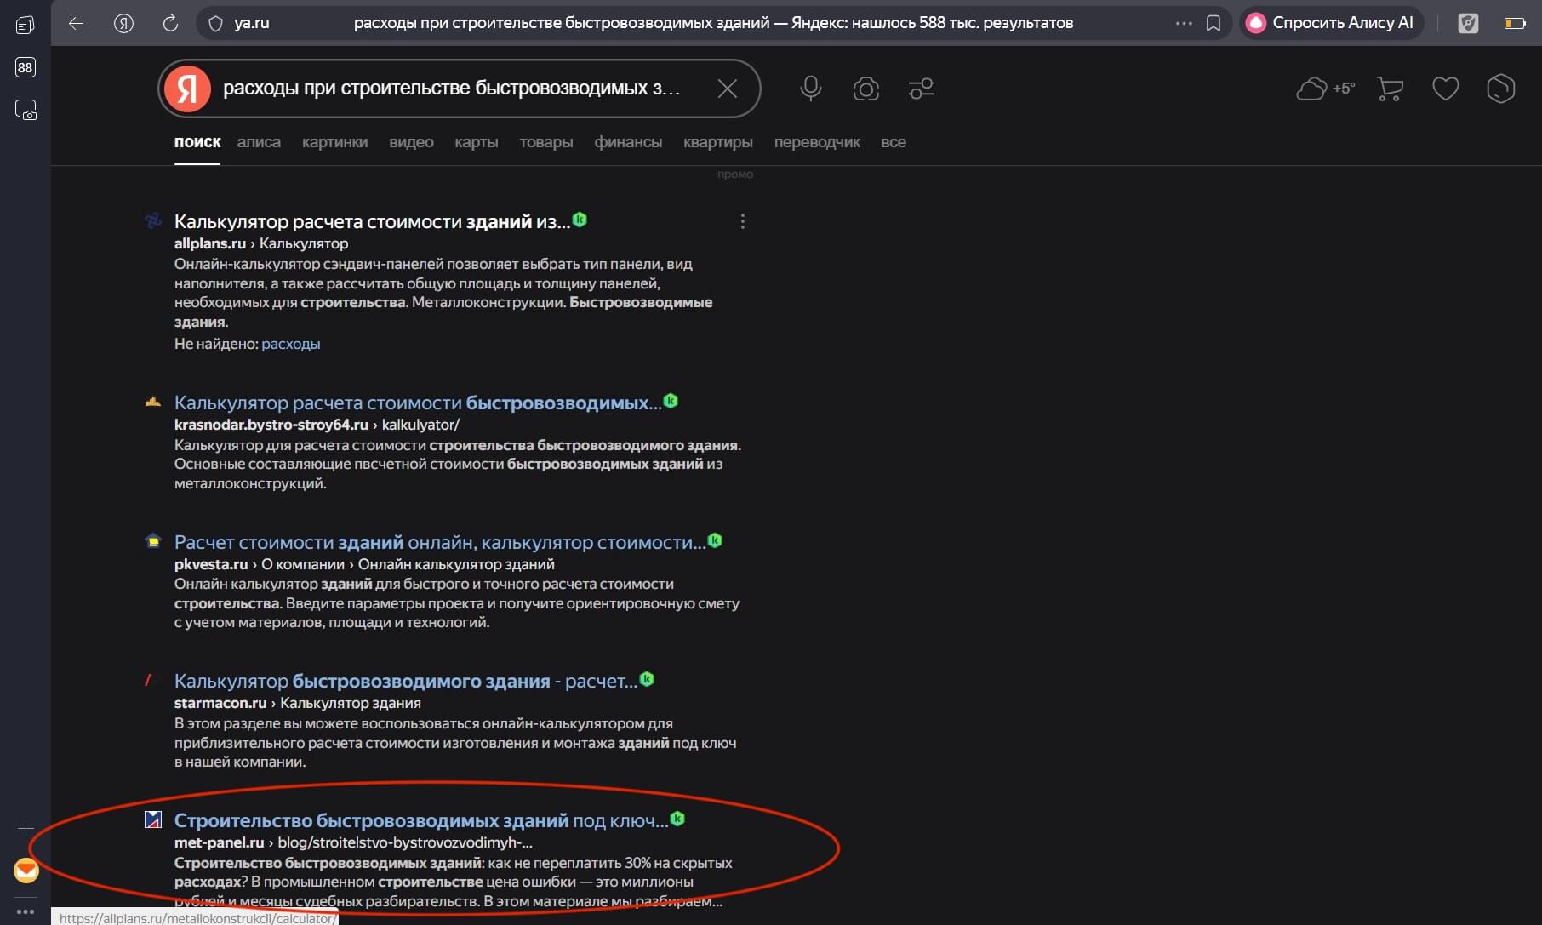Open search filter settings
1542x925 pixels.
(x=922, y=89)
